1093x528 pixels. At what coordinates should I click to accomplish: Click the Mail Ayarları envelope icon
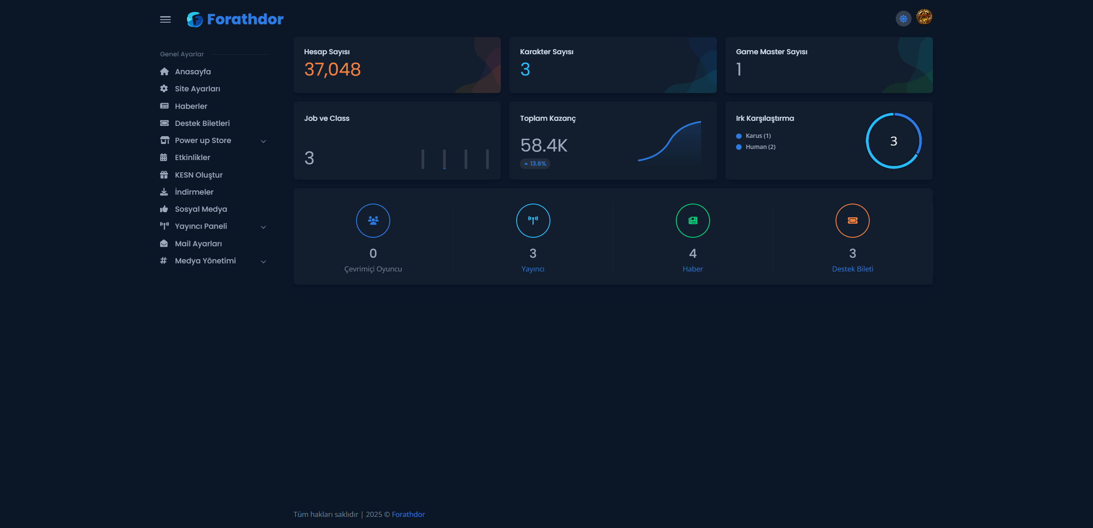[x=164, y=243]
